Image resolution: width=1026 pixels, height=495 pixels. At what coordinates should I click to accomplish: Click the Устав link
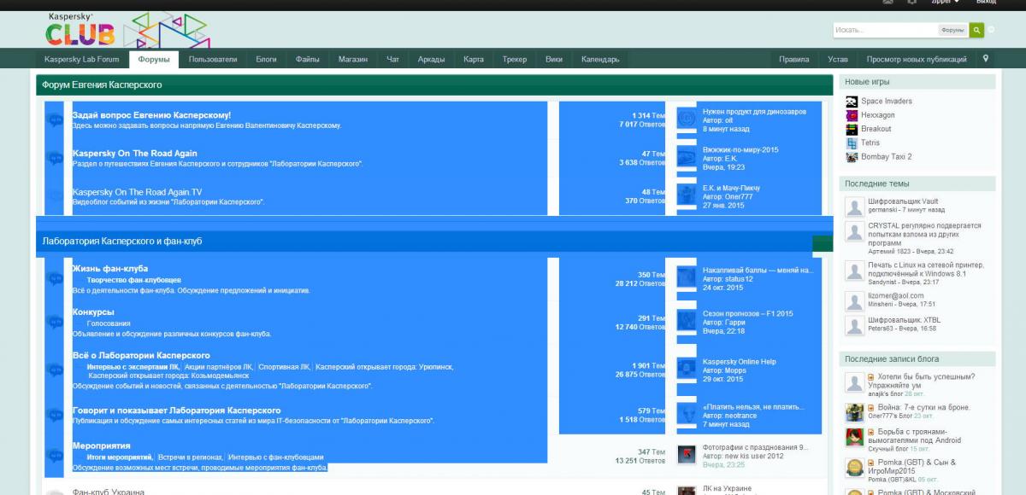[x=838, y=60]
